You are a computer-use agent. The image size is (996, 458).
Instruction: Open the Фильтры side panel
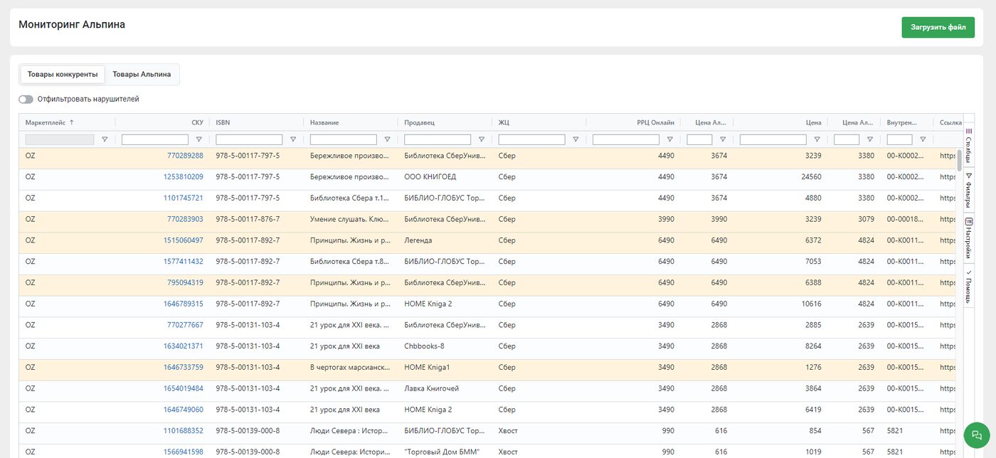tap(968, 188)
